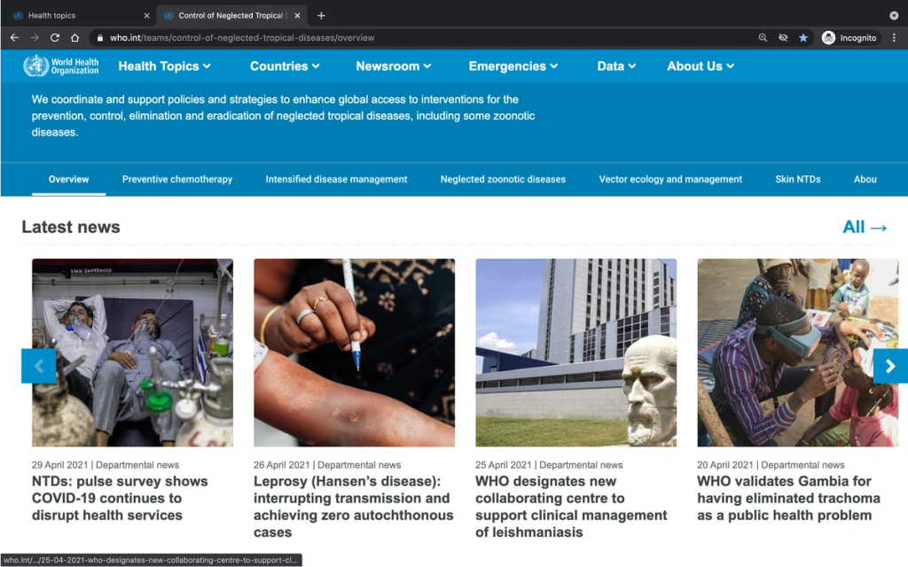Expand the Emergencies menu
The width and height of the screenshot is (908, 567).
pos(513,66)
